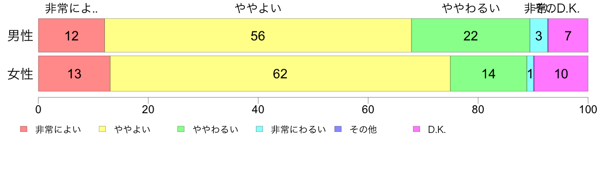This screenshot has width=602, height=186.
Task: Click the red 非常によい legend swatch
Action: (24, 129)
